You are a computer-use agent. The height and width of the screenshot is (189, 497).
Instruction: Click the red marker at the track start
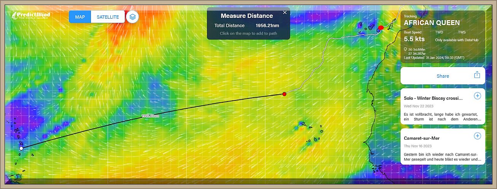tap(381, 27)
